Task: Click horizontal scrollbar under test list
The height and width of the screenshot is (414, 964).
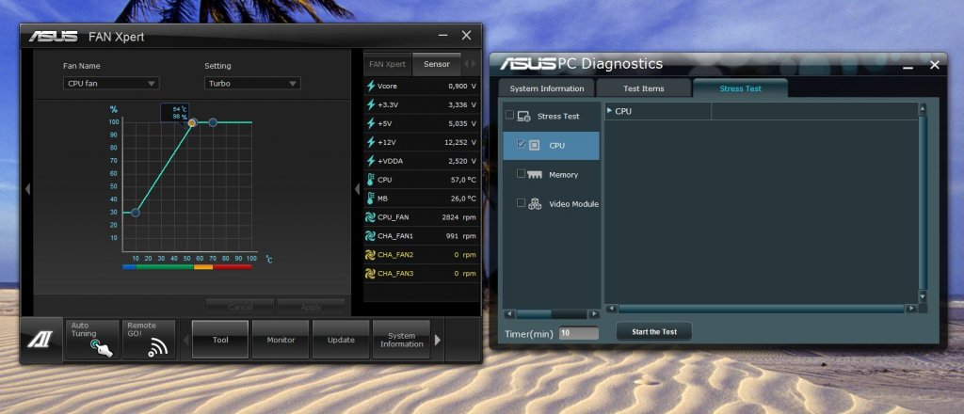Action: click(x=552, y=314)
